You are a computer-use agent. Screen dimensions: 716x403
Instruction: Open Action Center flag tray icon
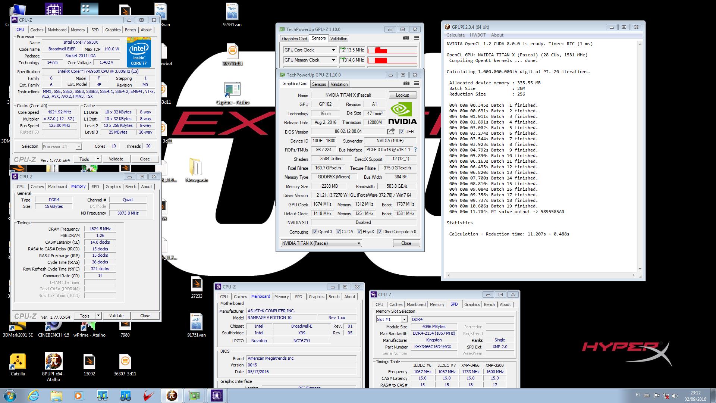point(657,396)
